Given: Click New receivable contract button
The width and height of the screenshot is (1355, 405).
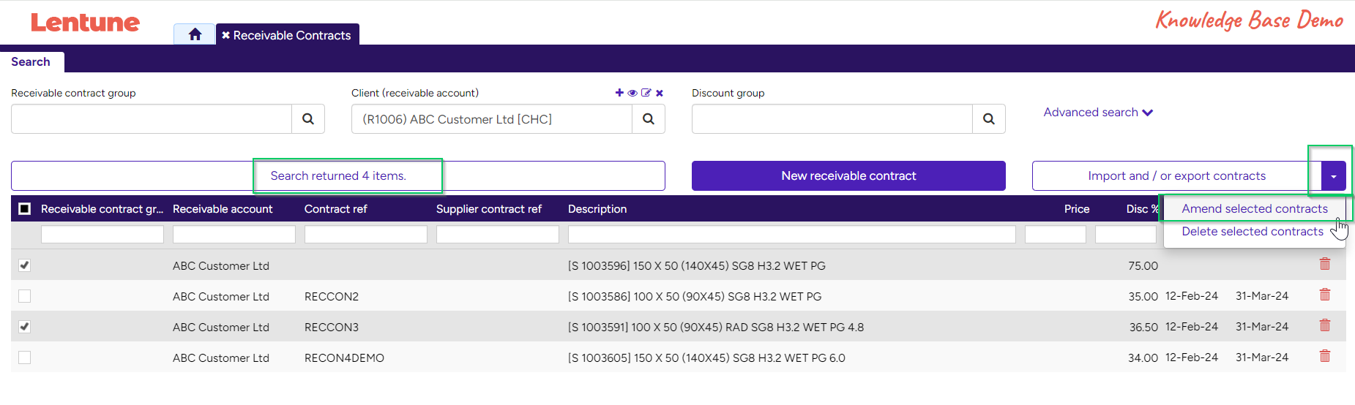Looking at the screenshot, I should point(848,176).
